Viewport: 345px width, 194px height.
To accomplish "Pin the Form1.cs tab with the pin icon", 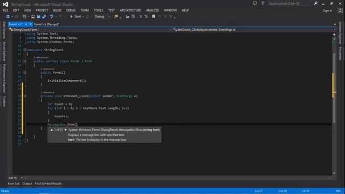I will coord(26,24).
